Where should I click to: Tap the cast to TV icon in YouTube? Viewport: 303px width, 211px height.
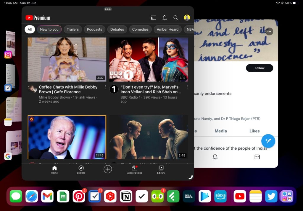[x=154, y=18]
